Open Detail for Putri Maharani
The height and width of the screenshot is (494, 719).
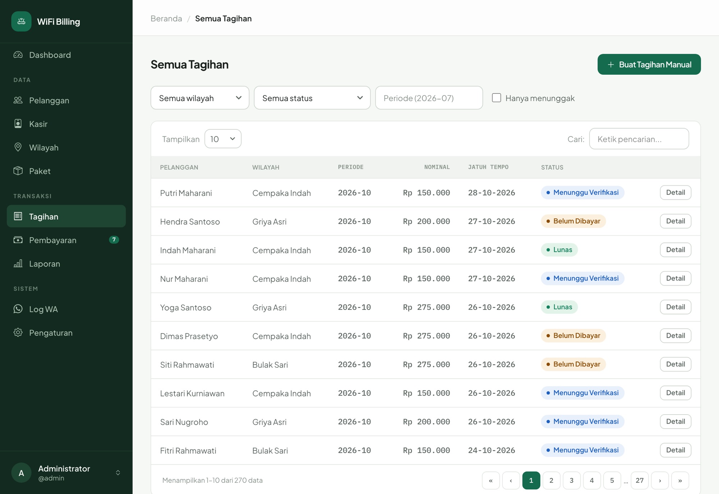pyautogui.click(x=676, y=193)
